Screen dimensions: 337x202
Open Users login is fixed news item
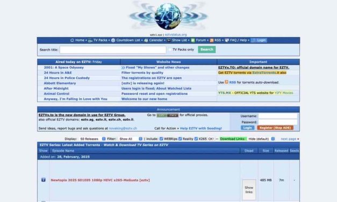tap(156, 88)
